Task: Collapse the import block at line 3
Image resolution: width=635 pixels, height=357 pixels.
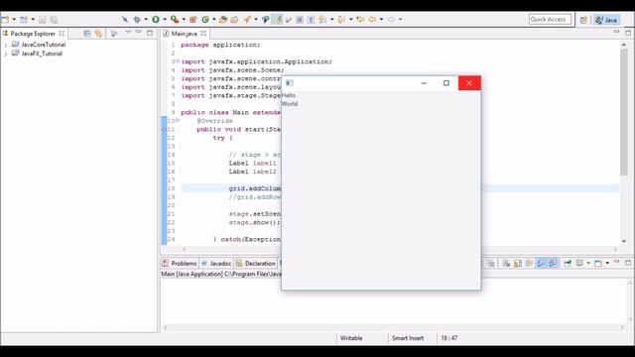Action: click(x=177, y=61)
